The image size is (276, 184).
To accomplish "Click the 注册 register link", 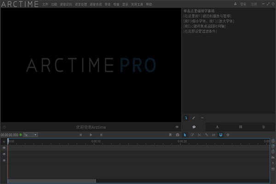I will [x=254, y=4].
